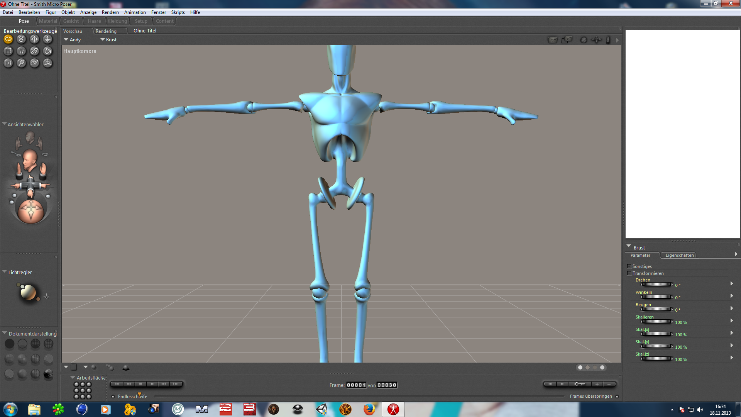The height and width of the screenshot is (417, 741).
Task: Select the Translate/Pull move tool
Action: [x=34, y=39]
